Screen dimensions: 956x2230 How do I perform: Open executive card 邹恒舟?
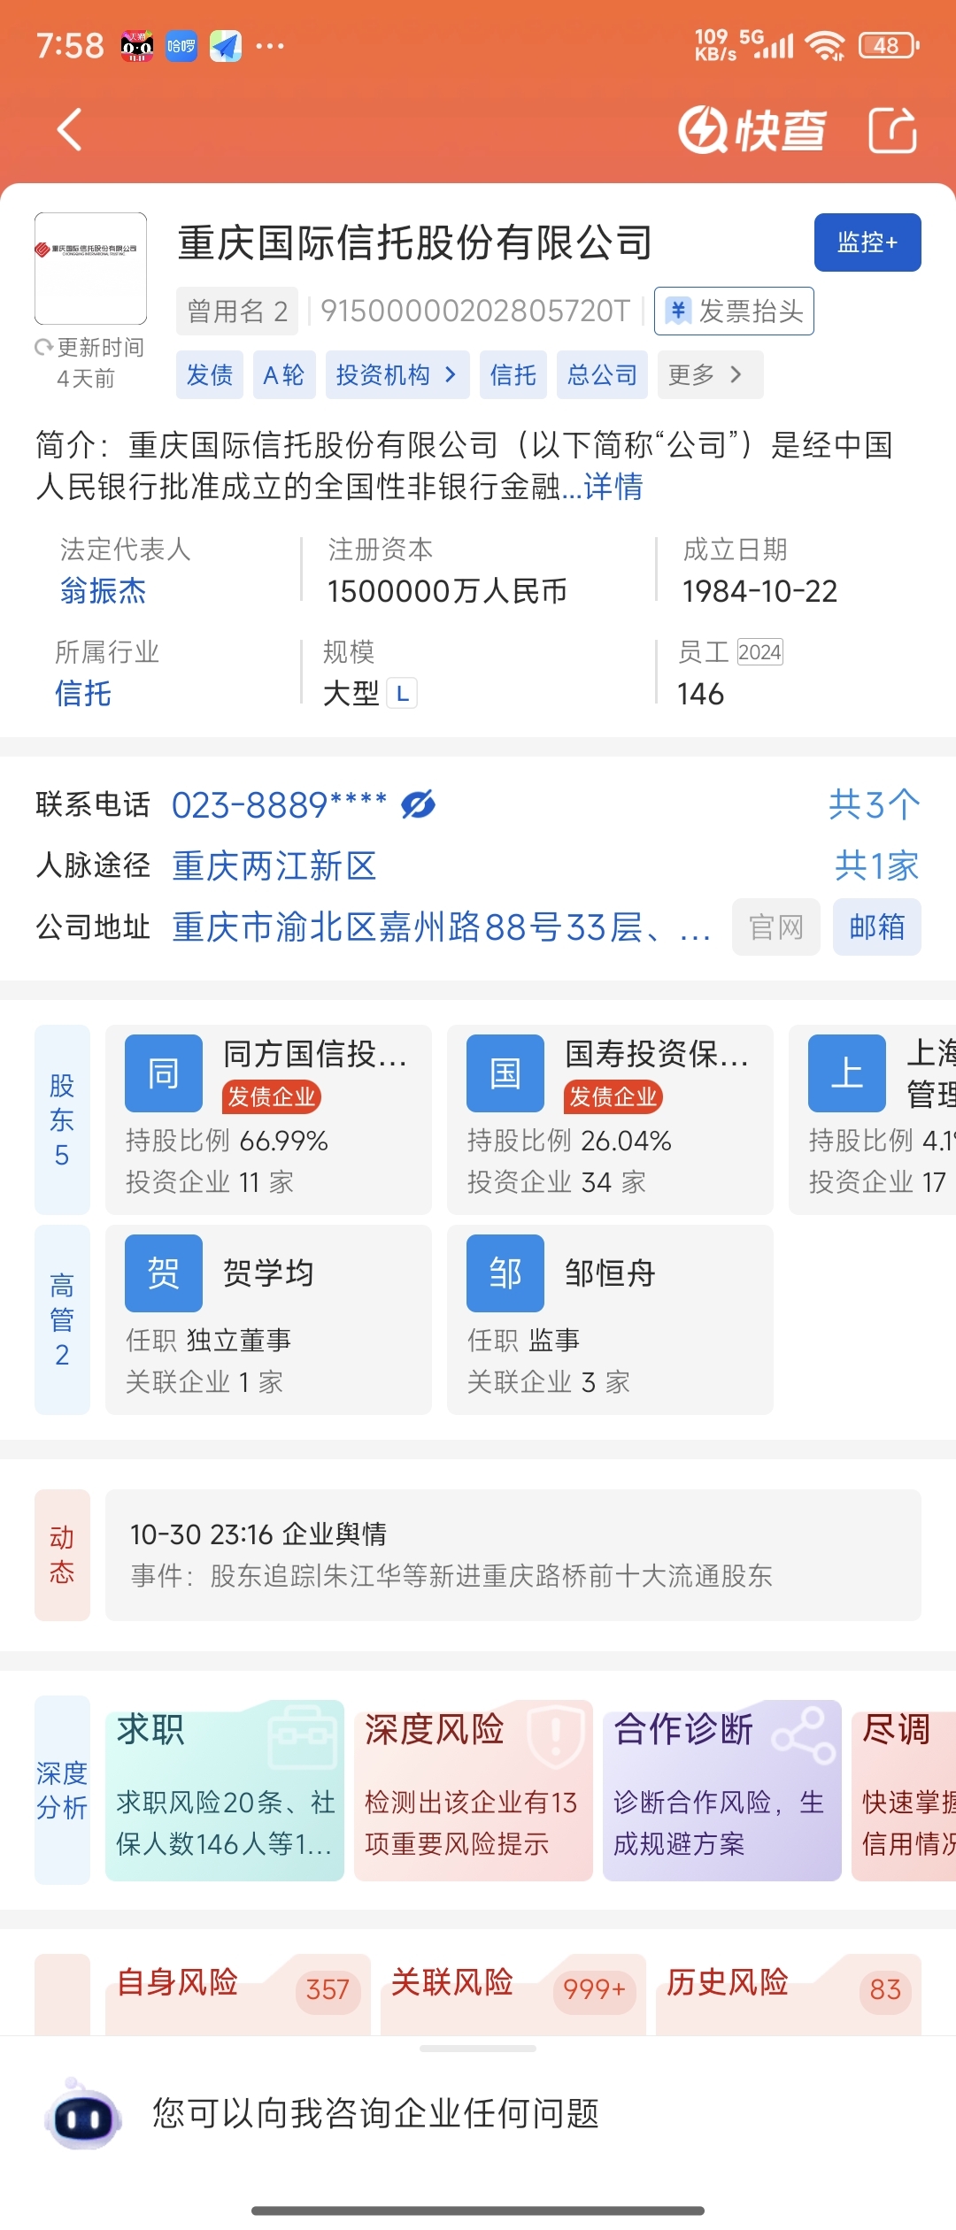coord(610,1319)
